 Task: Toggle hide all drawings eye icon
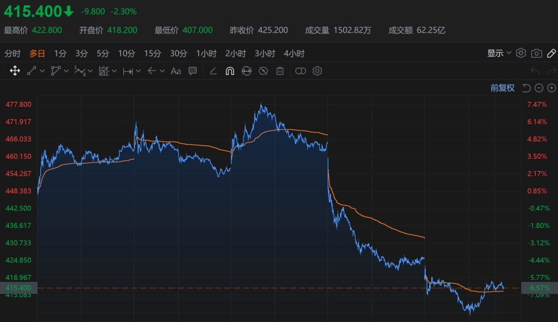pyautogui.click(x=263, y=71)
